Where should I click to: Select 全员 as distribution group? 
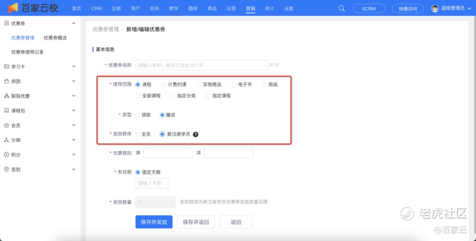138,134
